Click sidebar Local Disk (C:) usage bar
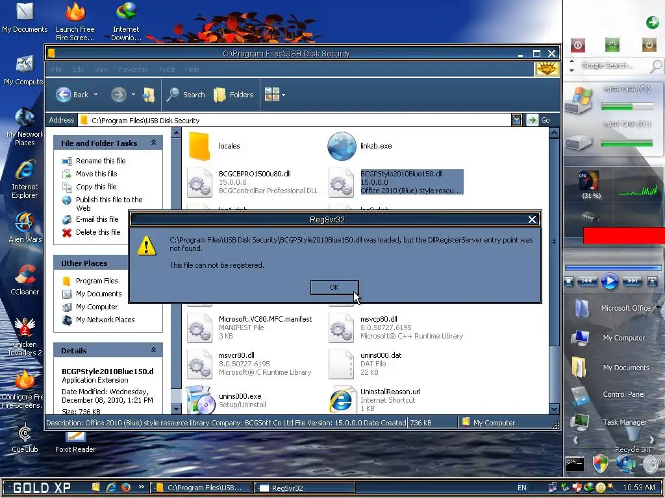This screenshot has height=498, width=665. (627, 107)
